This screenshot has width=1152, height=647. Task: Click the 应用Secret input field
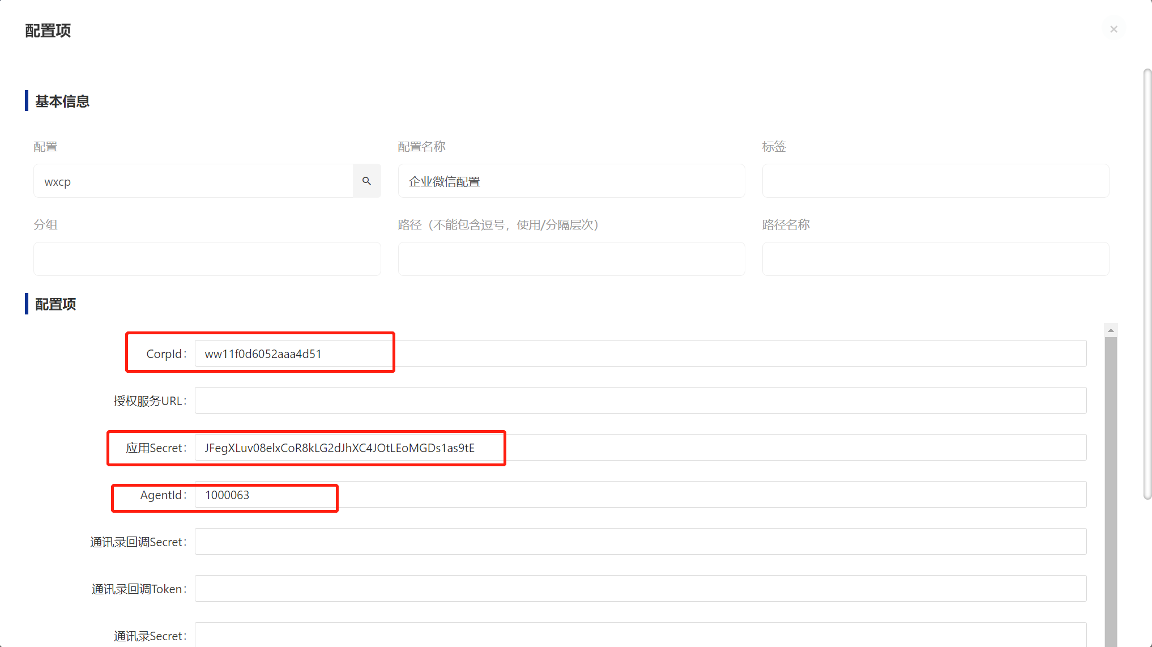point(640,448)
